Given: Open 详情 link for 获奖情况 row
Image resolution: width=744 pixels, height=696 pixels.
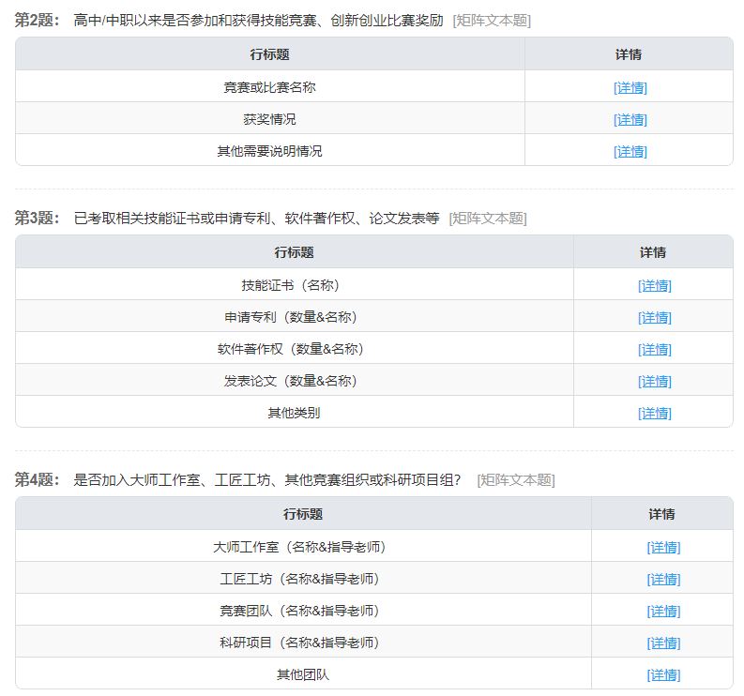Looking at the screenshot, I should coord(630,119).
